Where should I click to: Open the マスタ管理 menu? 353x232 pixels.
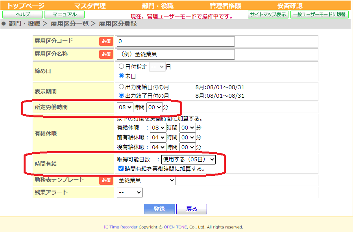tap(90, 5)
